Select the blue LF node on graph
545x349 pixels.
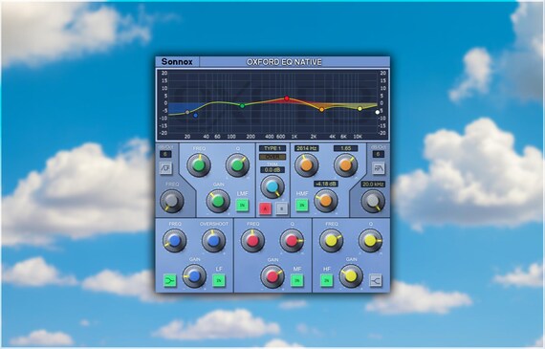196,116
